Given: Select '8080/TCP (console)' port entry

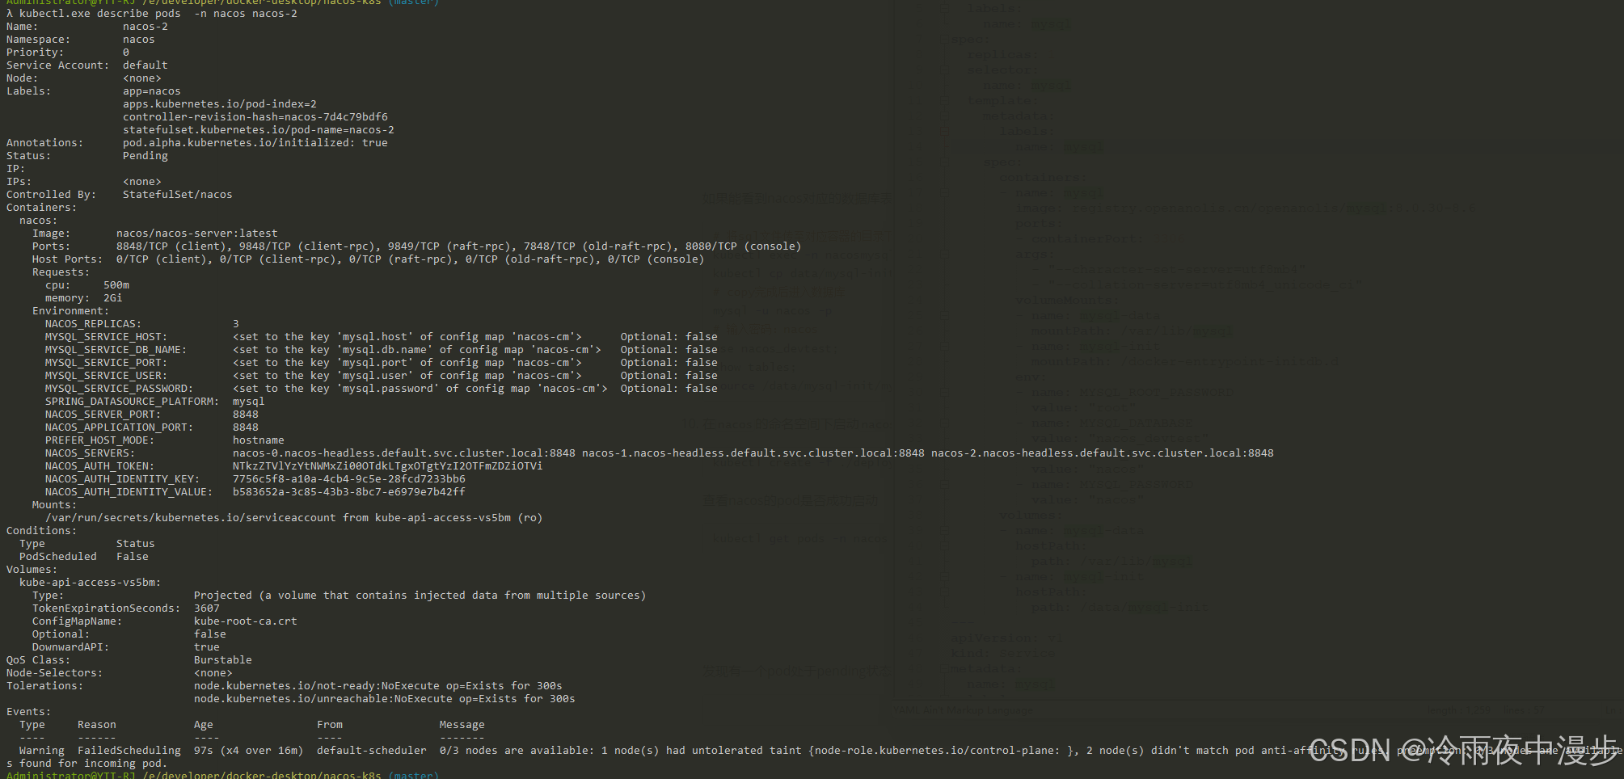Looking at the screenshot, I should coord(744,246).
